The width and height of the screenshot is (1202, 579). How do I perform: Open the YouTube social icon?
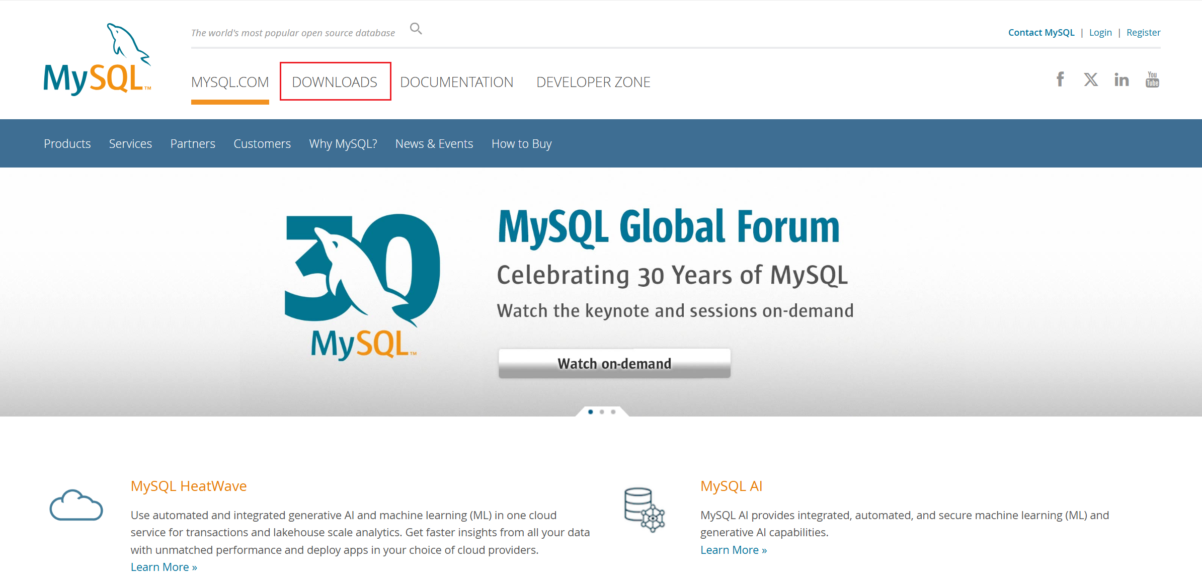(x=1152, y=79)
